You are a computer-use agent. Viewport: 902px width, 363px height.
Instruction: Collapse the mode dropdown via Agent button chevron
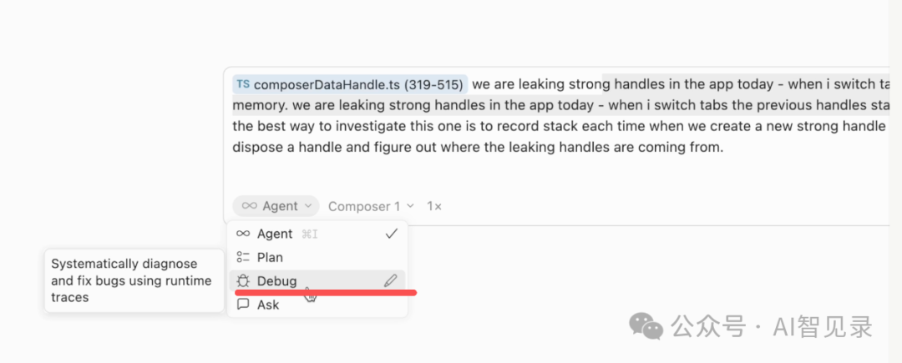[x=308, y=206]
